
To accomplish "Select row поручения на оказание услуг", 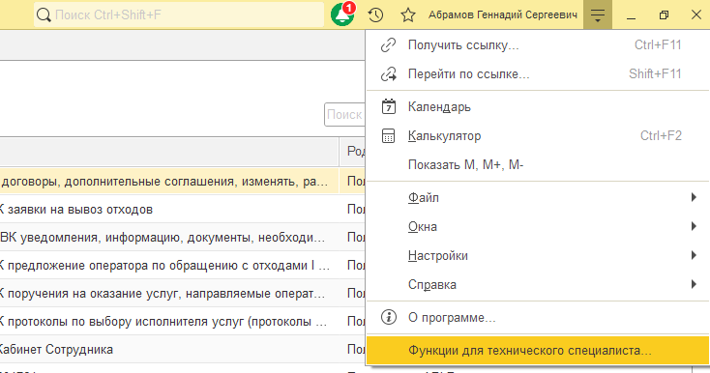I will click(x=183, y=294).
